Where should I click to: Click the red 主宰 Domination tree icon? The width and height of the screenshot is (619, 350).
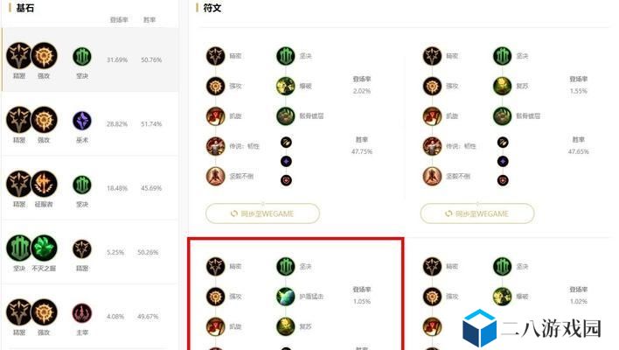click(82, 313)
